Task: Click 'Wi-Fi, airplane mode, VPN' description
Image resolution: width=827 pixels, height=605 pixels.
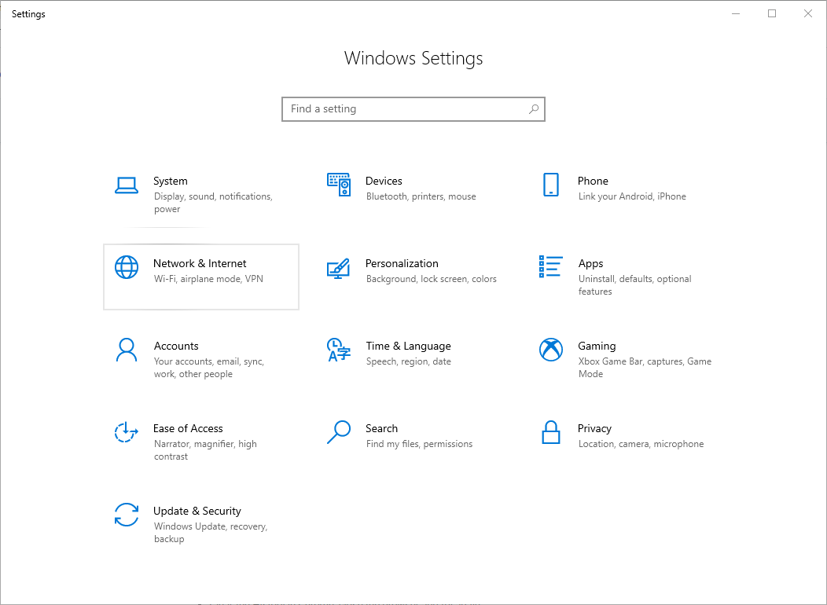Action: click(x=208, y=279)
